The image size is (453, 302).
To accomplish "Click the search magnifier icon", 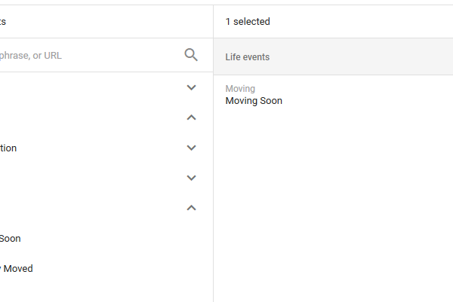I will click(191, 55).
